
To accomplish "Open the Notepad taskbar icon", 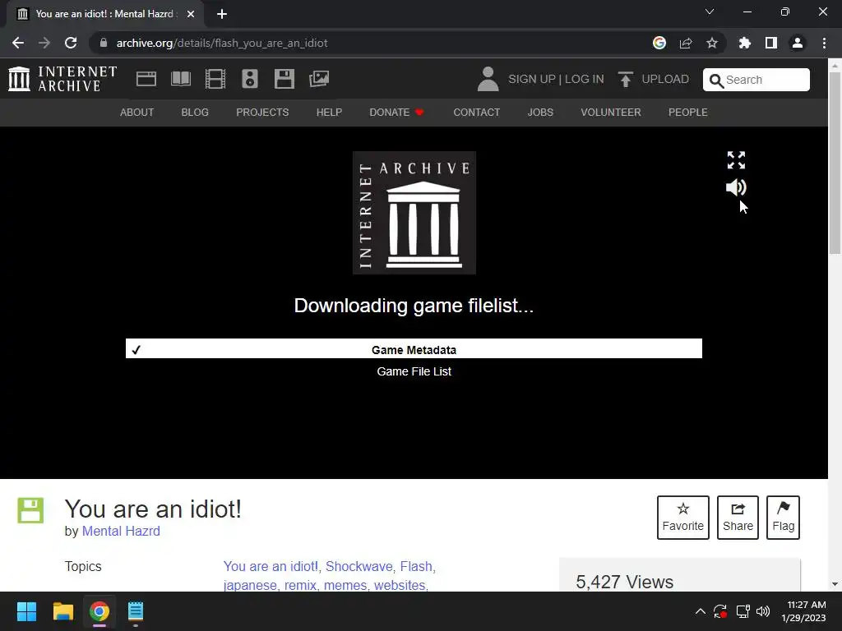I will 136,611.
